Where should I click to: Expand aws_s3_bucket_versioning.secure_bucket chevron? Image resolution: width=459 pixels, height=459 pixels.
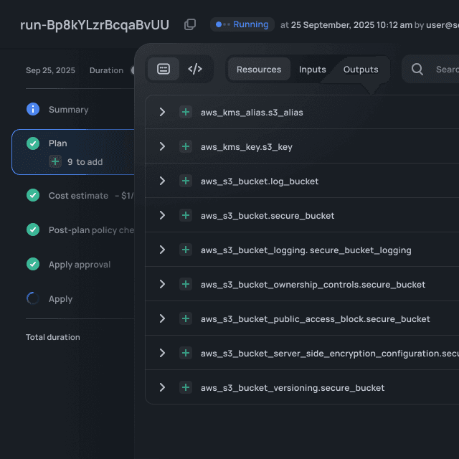pos(162,387)
